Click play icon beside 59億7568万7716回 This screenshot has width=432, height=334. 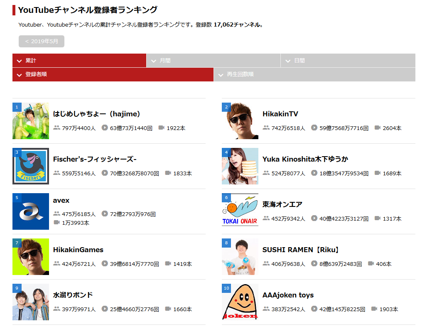pos(314,128)
